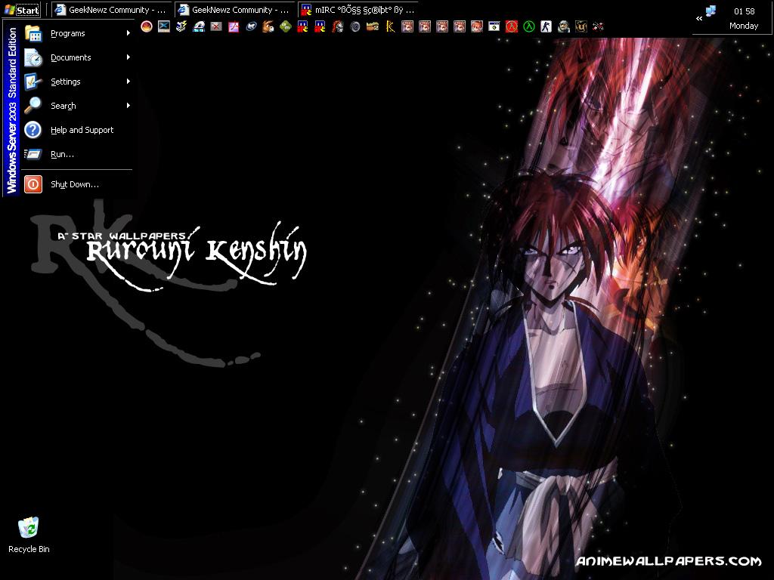Viewport: 774px width, 580px height.
Task: Open the eMule donkey icon
Action: click(268, 26)
